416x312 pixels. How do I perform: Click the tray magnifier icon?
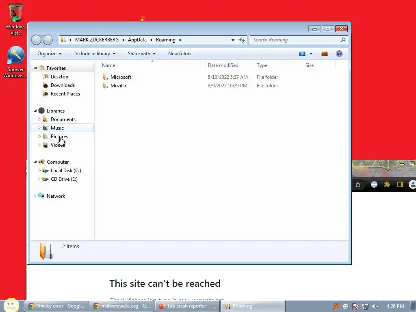pos(336,306)
